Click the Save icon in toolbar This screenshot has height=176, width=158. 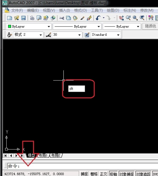click(23, 18)
